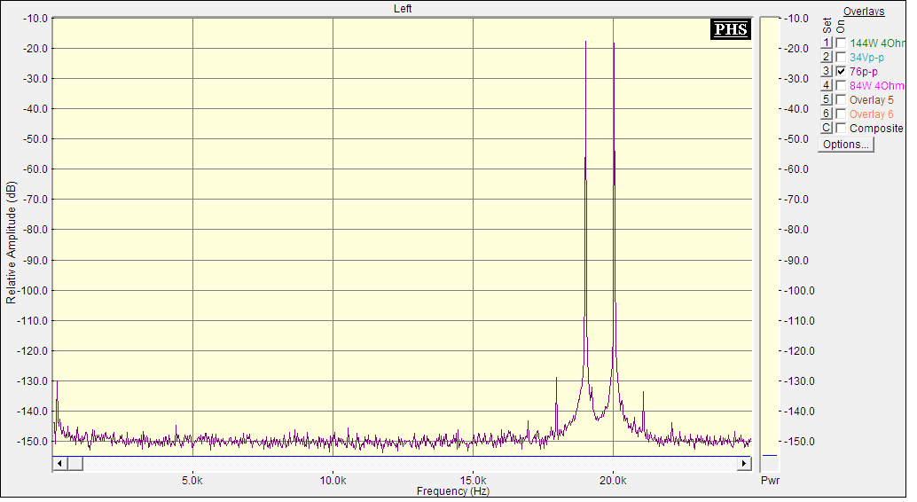Viewport: 917px width, 502px height.
Task: Click the Left channel title
Action: [403, 9]
